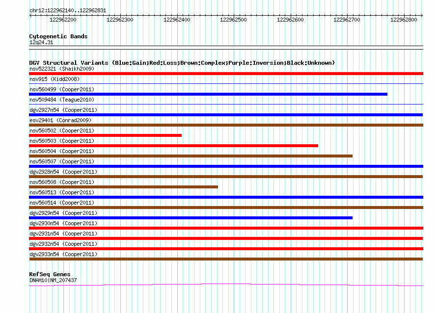
Task: Open the nsv560514 (Cooper2011) label
Action: click(62, 203)
